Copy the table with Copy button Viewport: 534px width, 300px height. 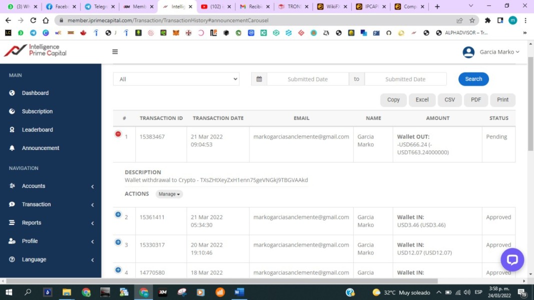(393, 99)
